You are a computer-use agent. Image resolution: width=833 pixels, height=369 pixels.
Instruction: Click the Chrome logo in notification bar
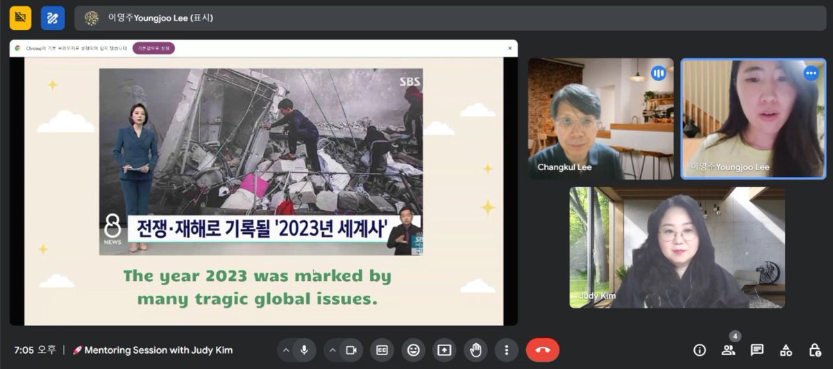18,49
